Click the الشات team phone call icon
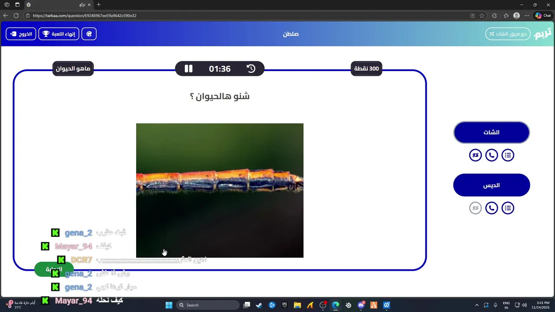Viewport: 555px width, 312px height. pos(491,155)
